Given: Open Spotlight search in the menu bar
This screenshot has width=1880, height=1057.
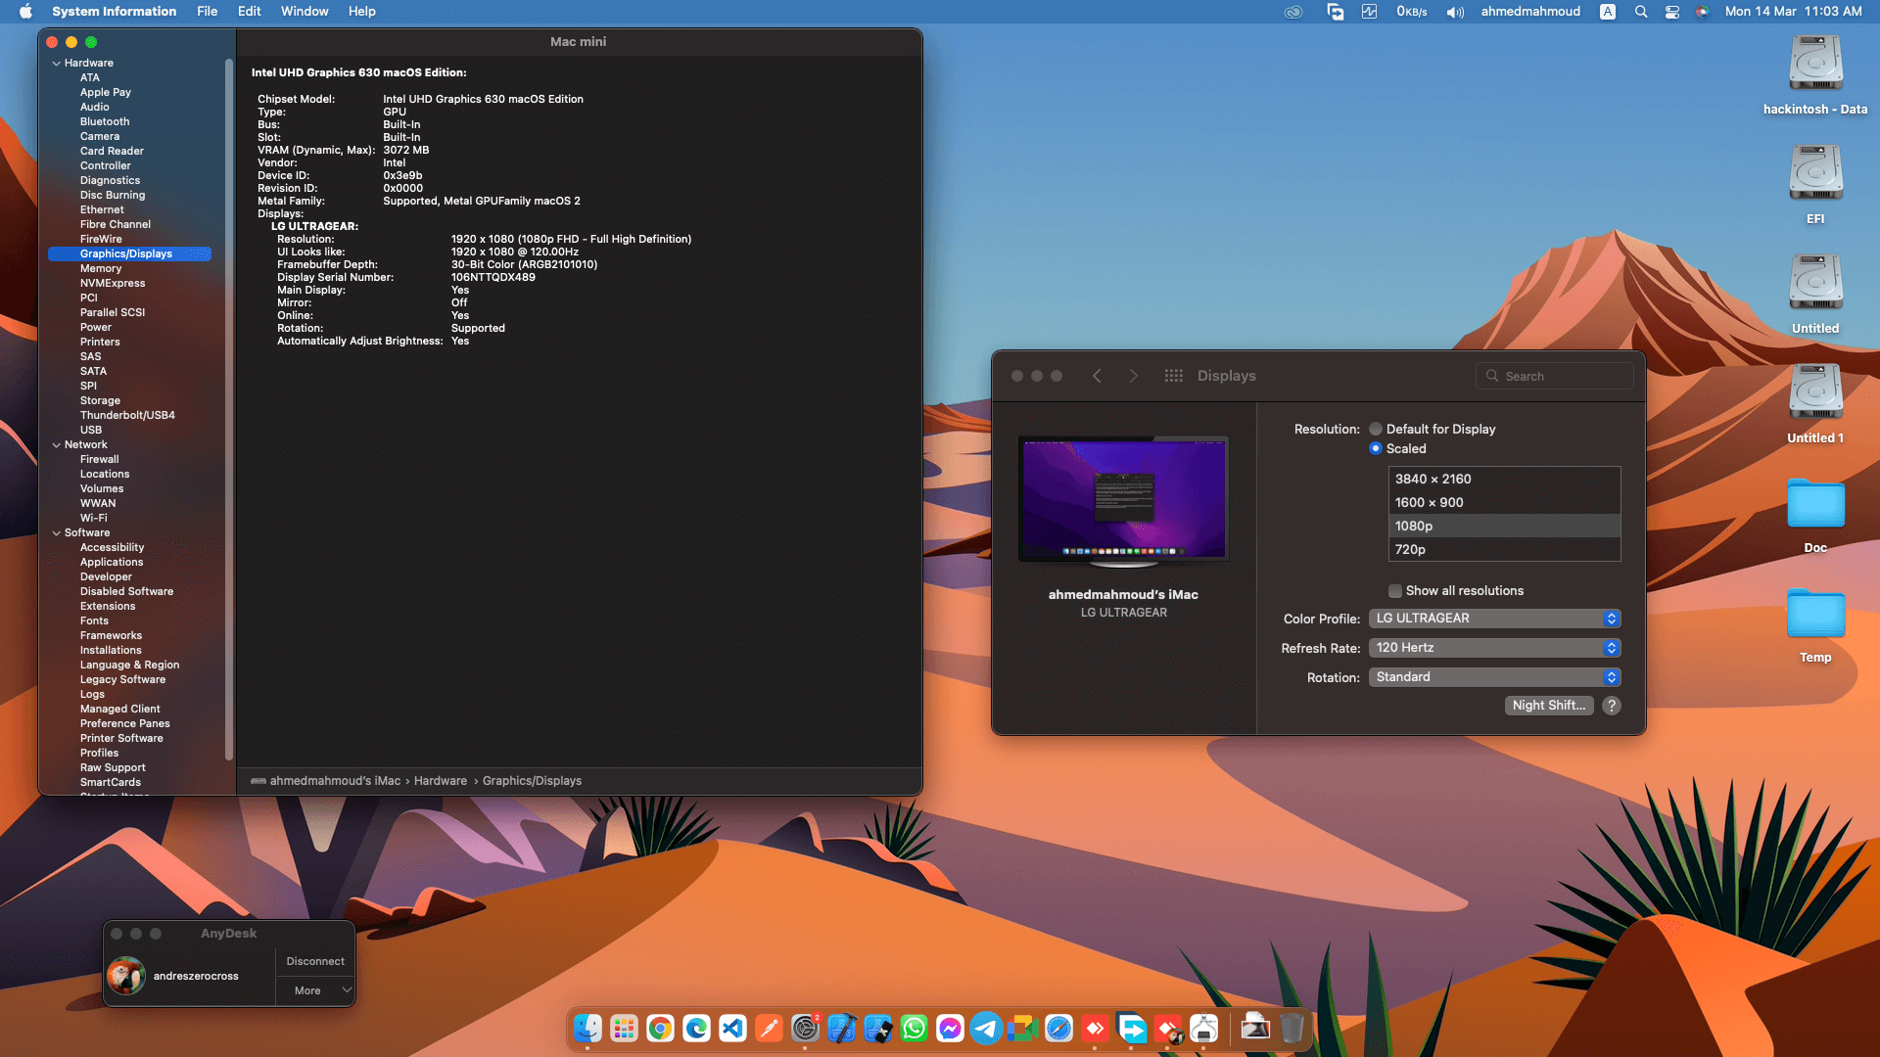Looking at the screenshot, I should [x=1641, y=12].
